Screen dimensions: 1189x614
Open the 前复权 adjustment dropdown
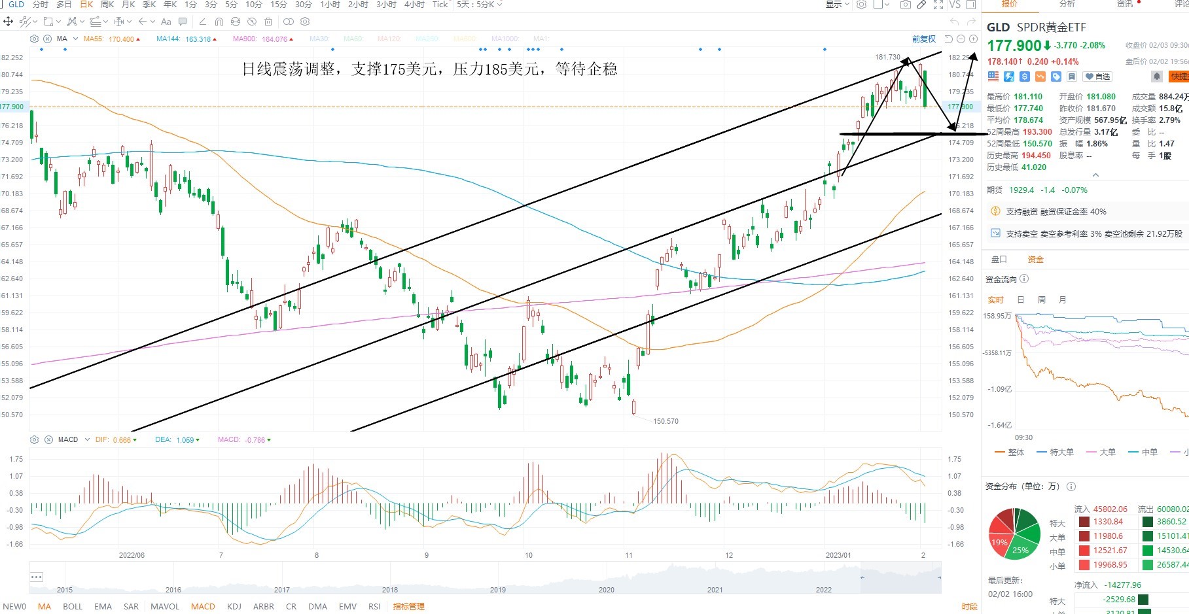924,39
